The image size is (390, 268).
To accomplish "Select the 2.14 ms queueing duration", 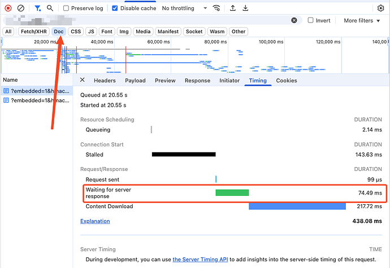I will (x=372, y=130).
